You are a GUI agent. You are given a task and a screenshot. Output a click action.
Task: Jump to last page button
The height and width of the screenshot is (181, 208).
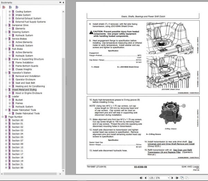(177, 178)
